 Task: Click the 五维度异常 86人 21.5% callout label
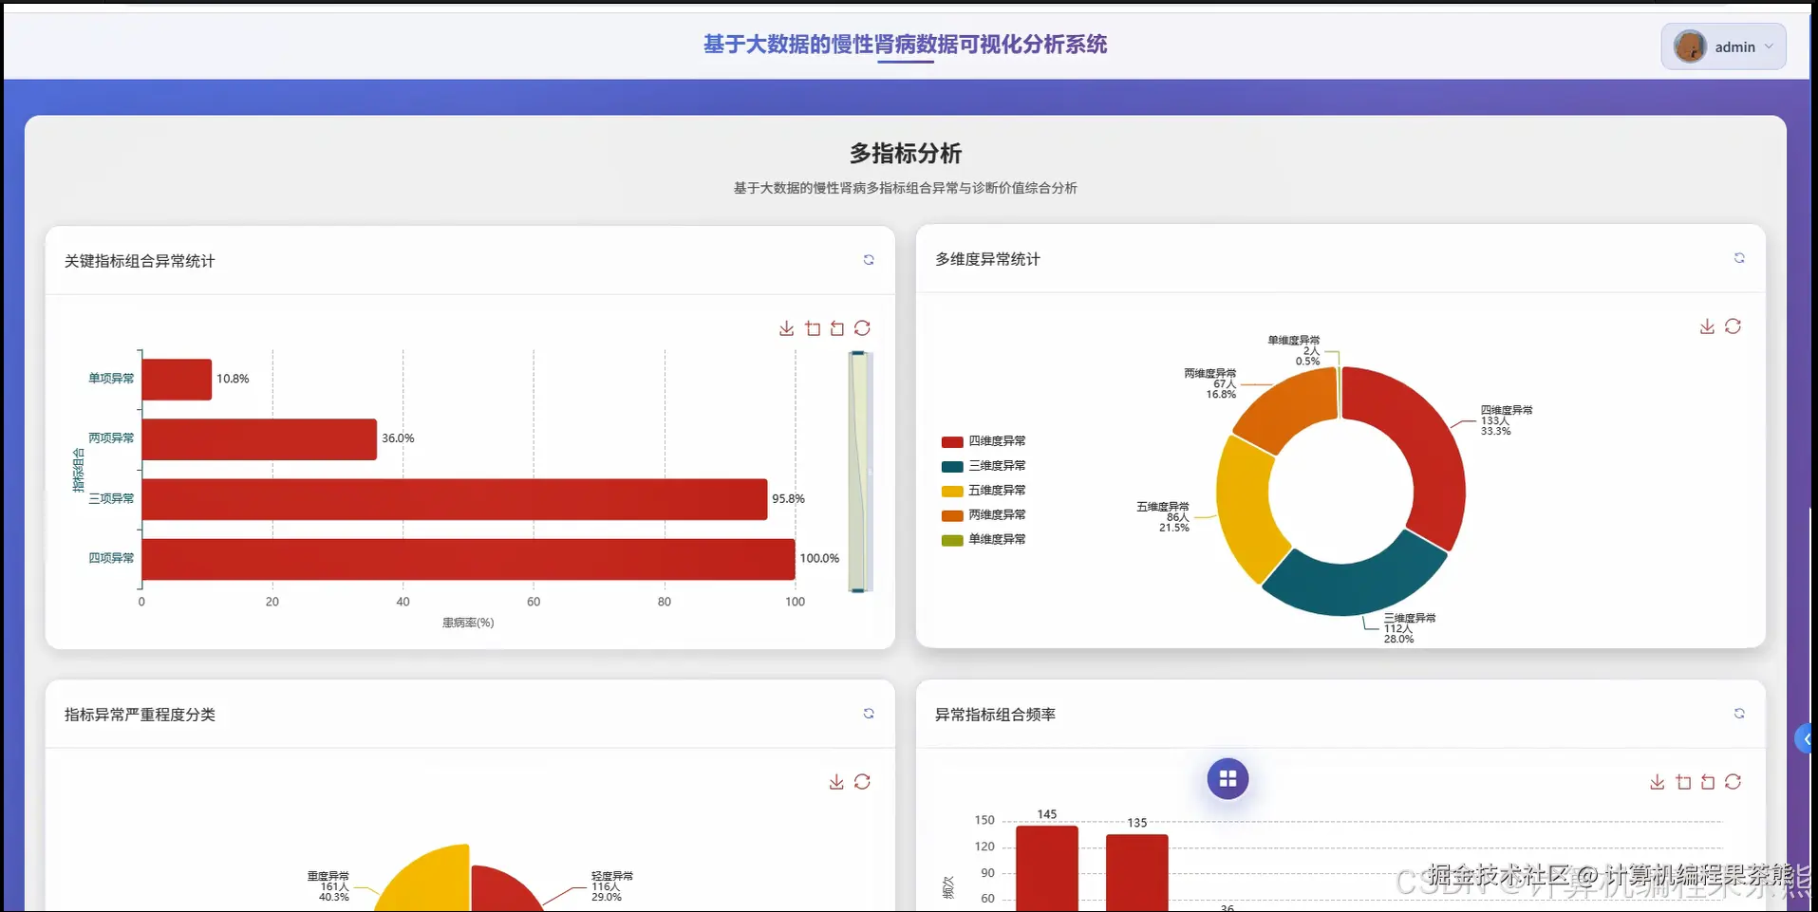click(x=1163, y=517)
